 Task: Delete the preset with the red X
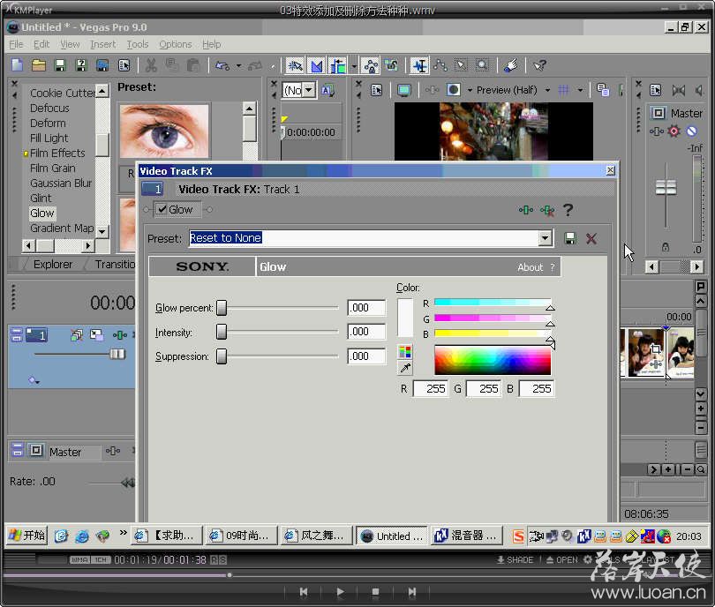tap(591, 238)
